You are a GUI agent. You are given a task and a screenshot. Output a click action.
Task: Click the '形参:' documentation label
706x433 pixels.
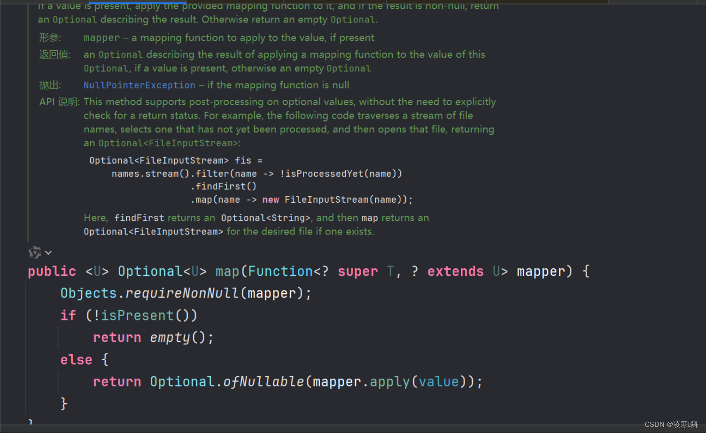(50, 38)
